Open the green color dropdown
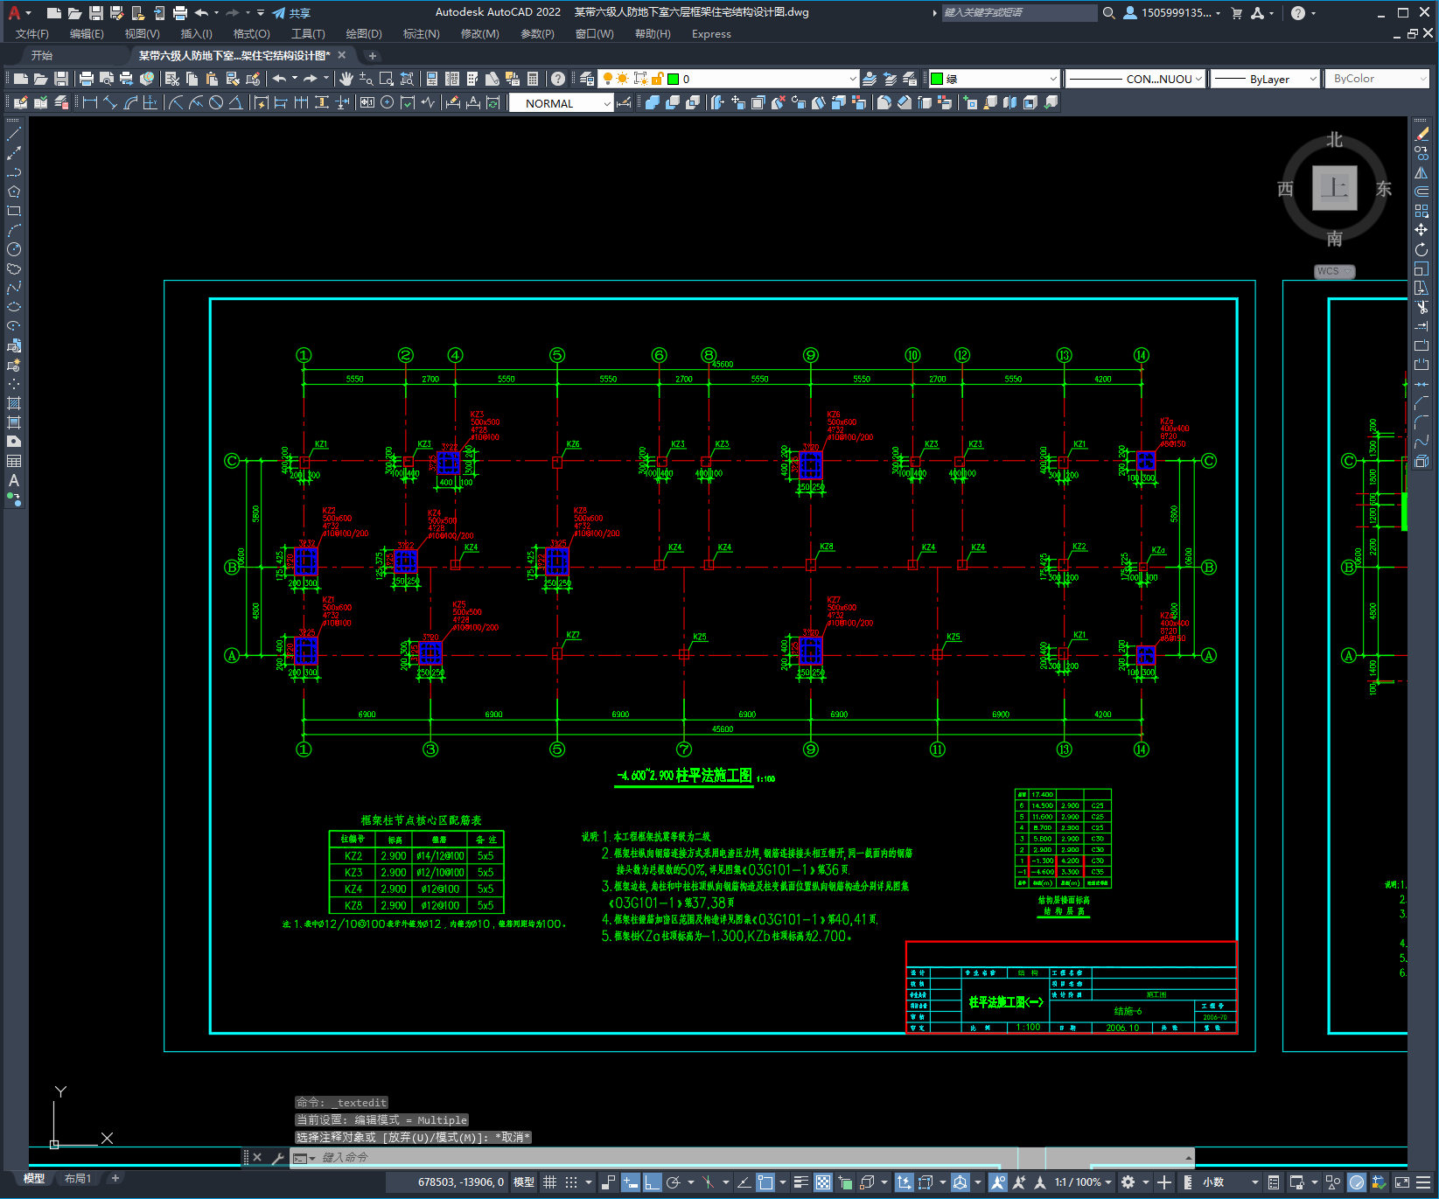1439x1199 pixels. pos(1052,79)
